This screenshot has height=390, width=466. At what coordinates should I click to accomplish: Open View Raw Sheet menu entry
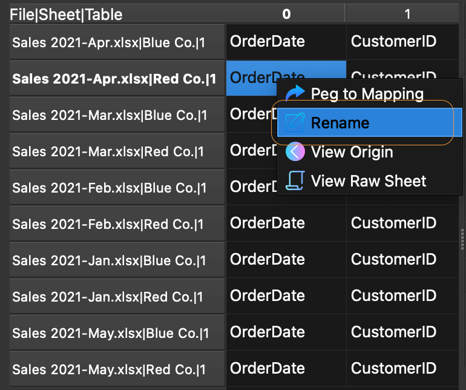pos(369,180)
